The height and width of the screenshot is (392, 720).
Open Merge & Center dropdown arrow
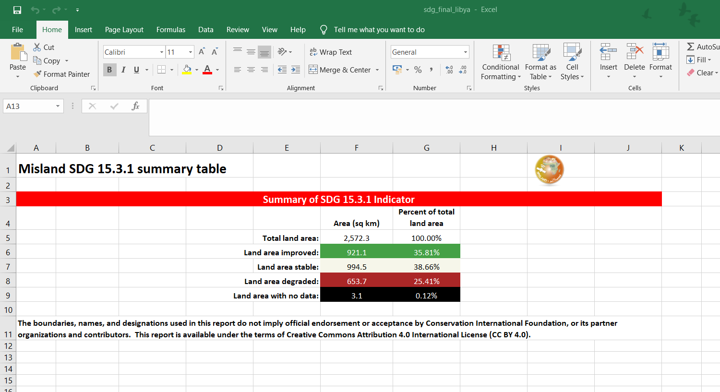coord(377,70)
